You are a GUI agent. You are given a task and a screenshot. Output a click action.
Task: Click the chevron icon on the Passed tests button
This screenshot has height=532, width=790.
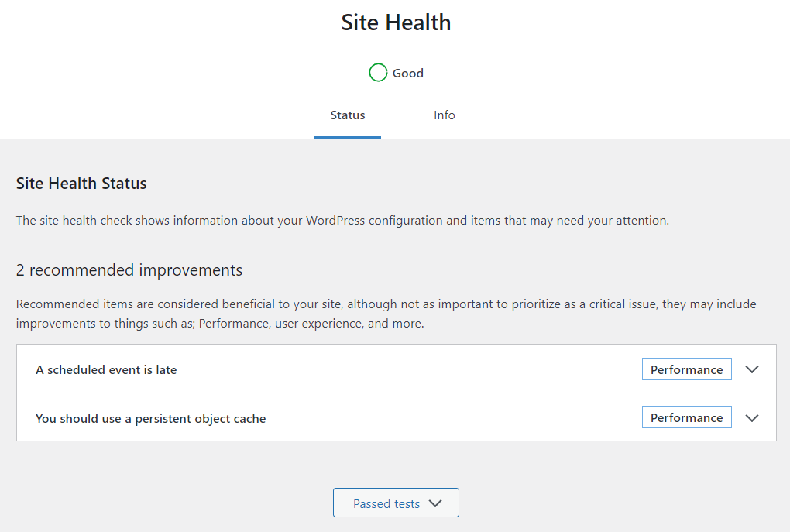434,503
